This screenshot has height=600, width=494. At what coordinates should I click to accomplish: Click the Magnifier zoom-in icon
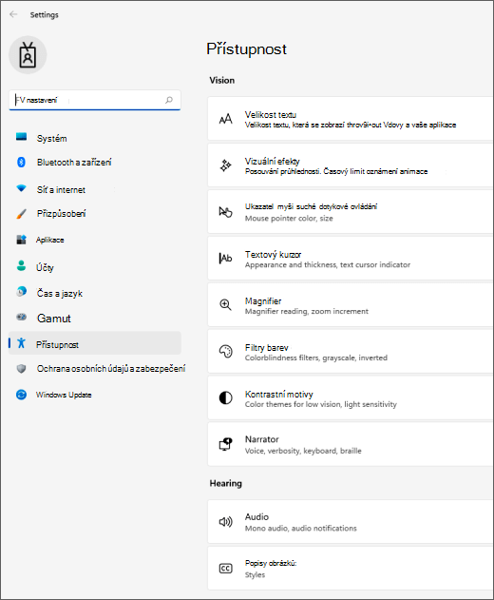tap(225, 305)
